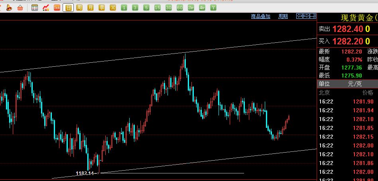Click the 1182.14 low price label

click(x=86, y=173)
